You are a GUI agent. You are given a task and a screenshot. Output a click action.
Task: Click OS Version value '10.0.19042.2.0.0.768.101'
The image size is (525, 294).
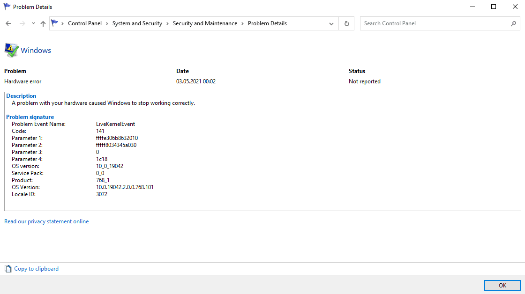(125, 187)
